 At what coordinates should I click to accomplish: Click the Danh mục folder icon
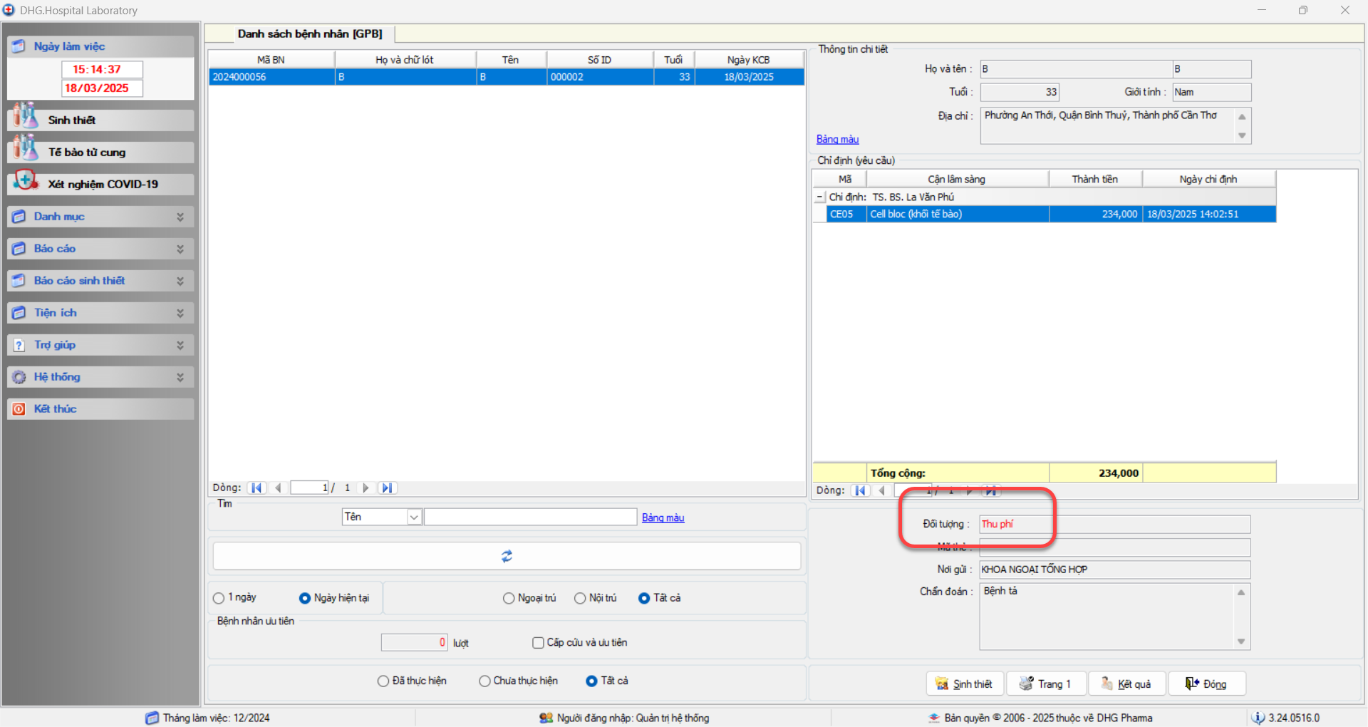19,217
